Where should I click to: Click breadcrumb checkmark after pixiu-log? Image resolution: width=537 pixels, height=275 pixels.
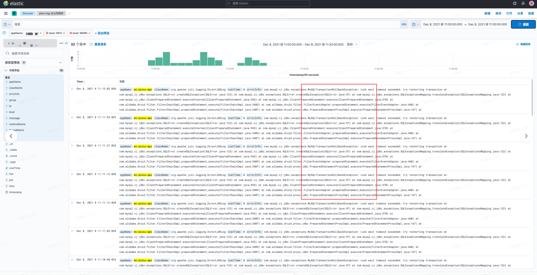[69, 13]
